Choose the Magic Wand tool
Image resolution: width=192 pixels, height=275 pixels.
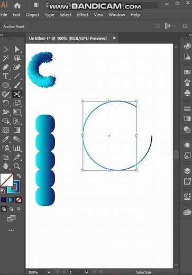(x=6, y=58)
